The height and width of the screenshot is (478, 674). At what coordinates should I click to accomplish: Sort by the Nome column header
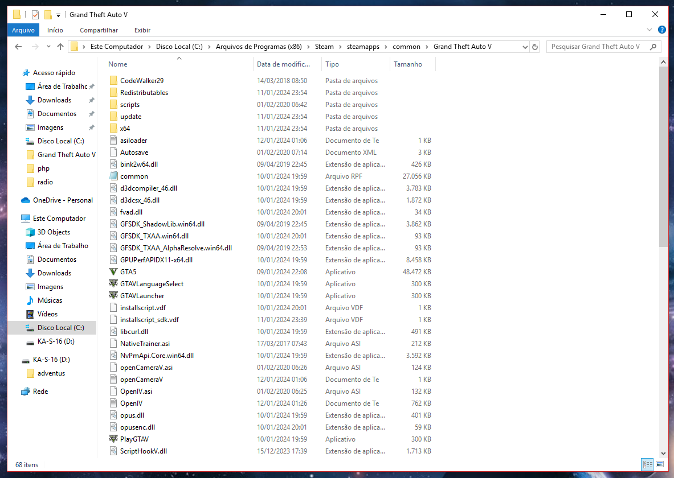point(118,64)
